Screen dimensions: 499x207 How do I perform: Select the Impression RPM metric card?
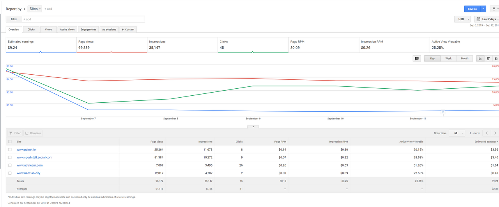point(394,45)
